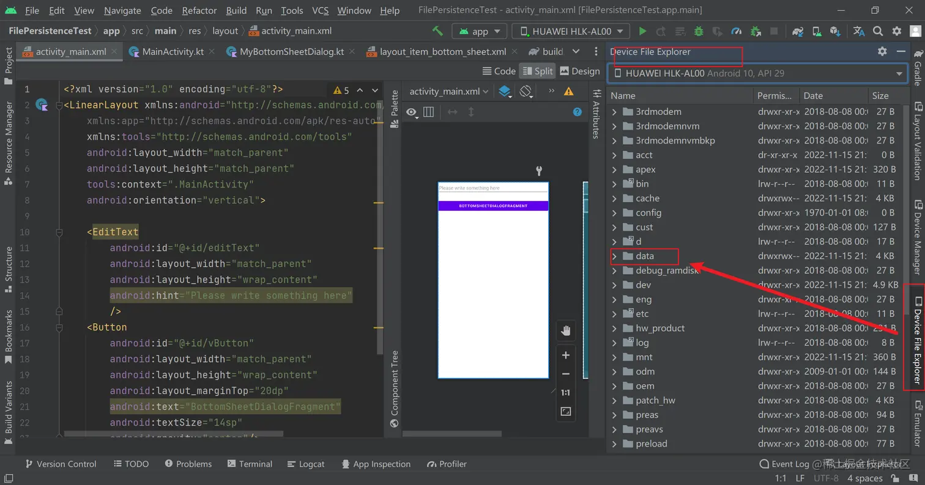The width and height of the screenshot is (925, 485).
Task: Open the AVD Device Manager toolbar icon
Action: [816, 31]
